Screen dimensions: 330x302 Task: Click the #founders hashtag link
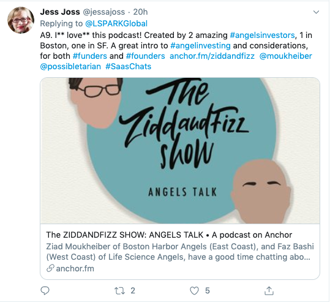(x=146, y=56)
